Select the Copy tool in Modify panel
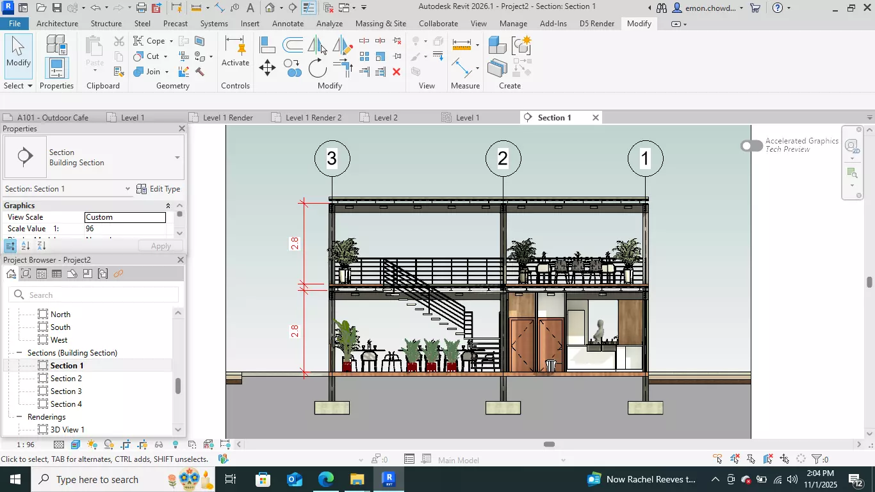 pyautogui.click(x=293, y=67)
